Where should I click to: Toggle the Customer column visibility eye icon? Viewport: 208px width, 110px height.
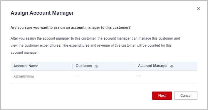tap(96, 66)
